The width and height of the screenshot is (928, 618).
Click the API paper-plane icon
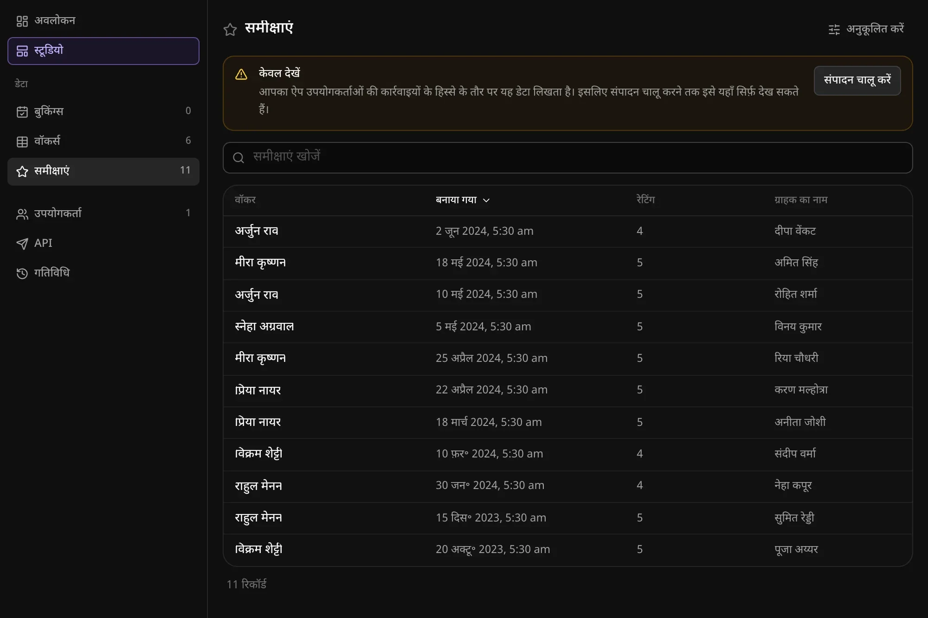pyautogui.click(x=22, y=244)
